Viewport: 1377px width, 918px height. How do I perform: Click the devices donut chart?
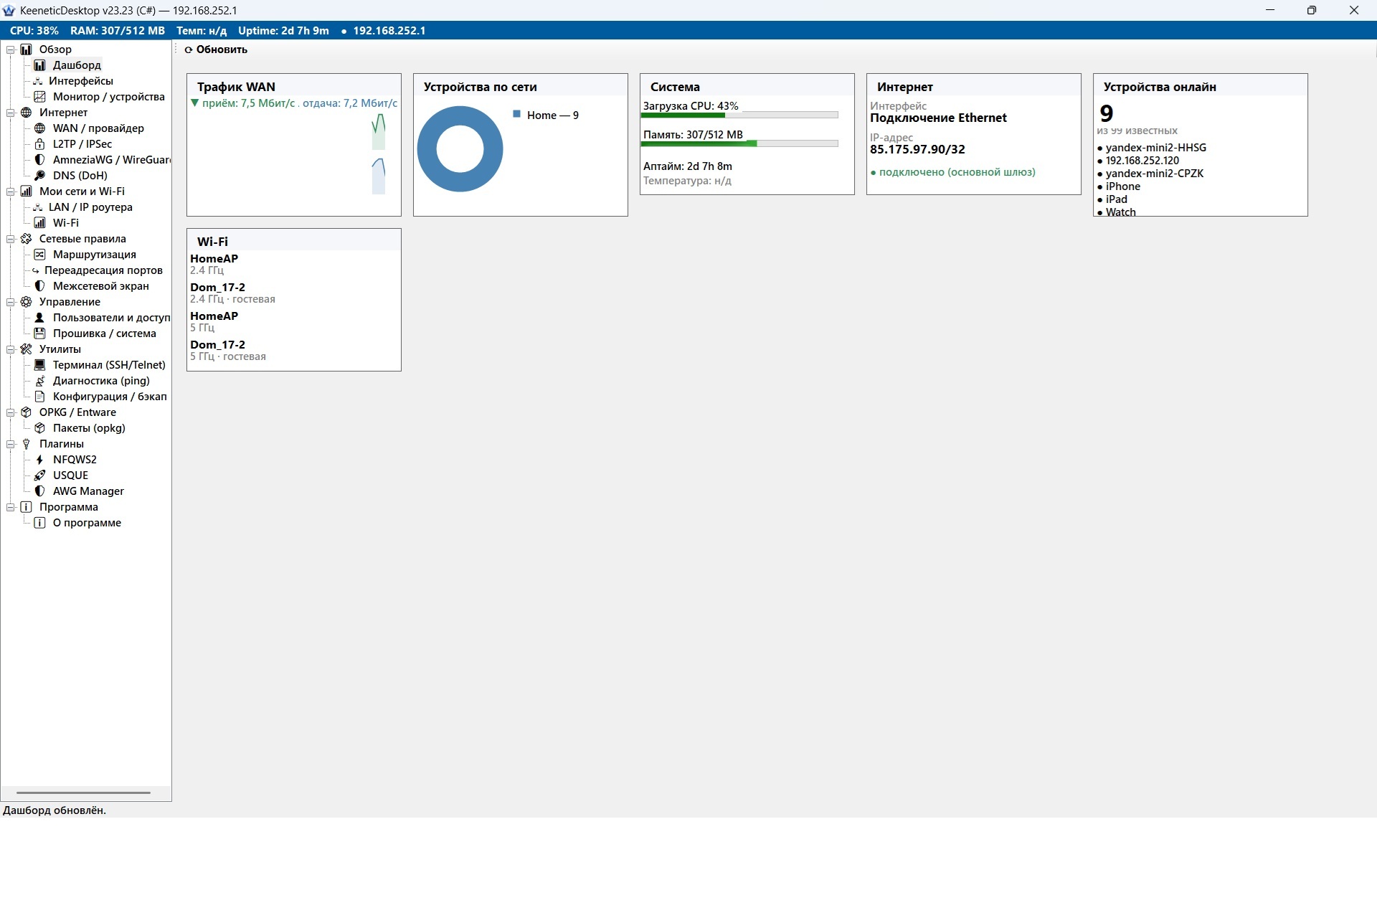pos(460,149)
